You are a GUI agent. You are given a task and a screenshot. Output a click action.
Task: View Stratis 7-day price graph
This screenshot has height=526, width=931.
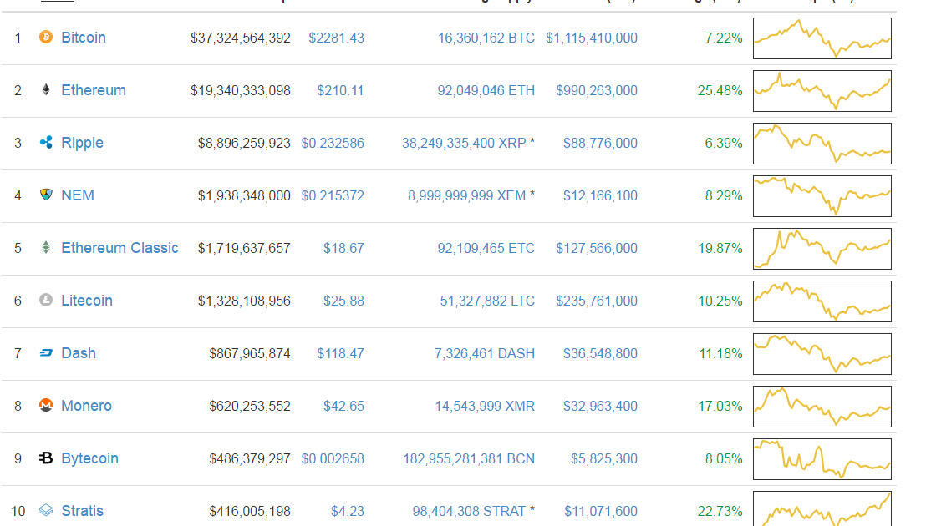click(x=822, y=508)
